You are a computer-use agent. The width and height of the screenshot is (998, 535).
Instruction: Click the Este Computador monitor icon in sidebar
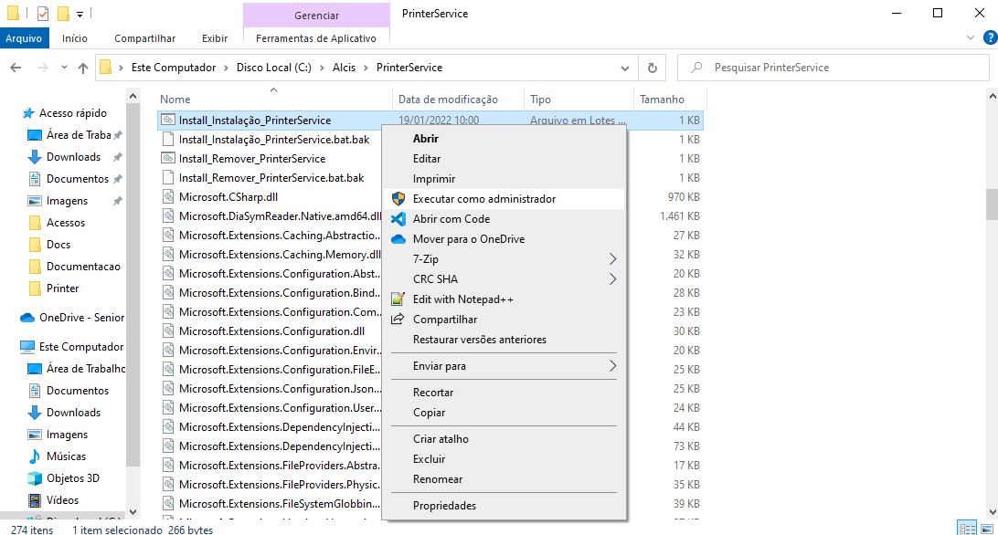tap(27, 347)
